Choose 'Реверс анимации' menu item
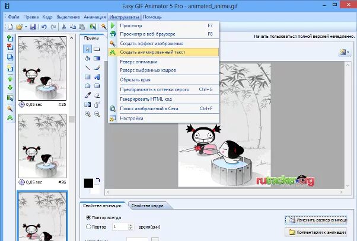Image resolution: width=357 pixels, height=241 pixels. pos(164,62)
